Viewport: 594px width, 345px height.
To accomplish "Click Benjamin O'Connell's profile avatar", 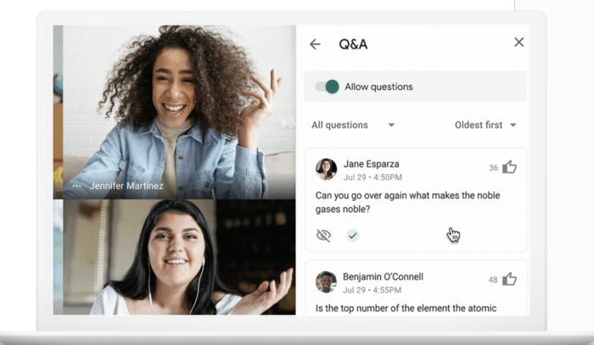I will pyautogui.click(x=326, y=281).
